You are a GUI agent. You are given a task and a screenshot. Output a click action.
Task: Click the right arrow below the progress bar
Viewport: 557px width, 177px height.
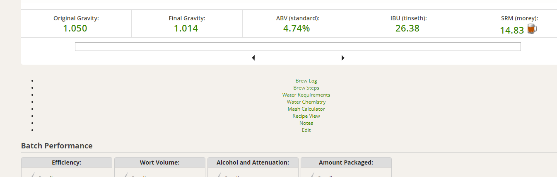[343, 58]
